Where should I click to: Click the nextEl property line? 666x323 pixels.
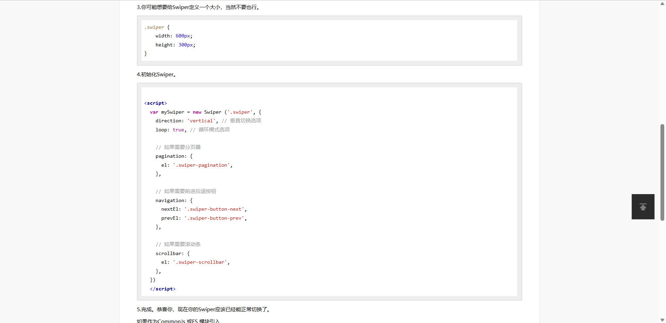204,209
